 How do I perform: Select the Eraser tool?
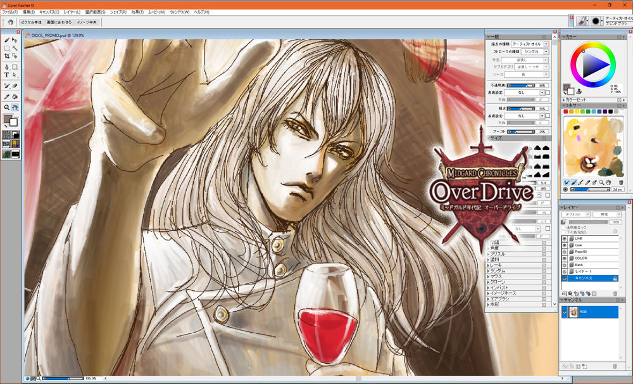(15, 86)
